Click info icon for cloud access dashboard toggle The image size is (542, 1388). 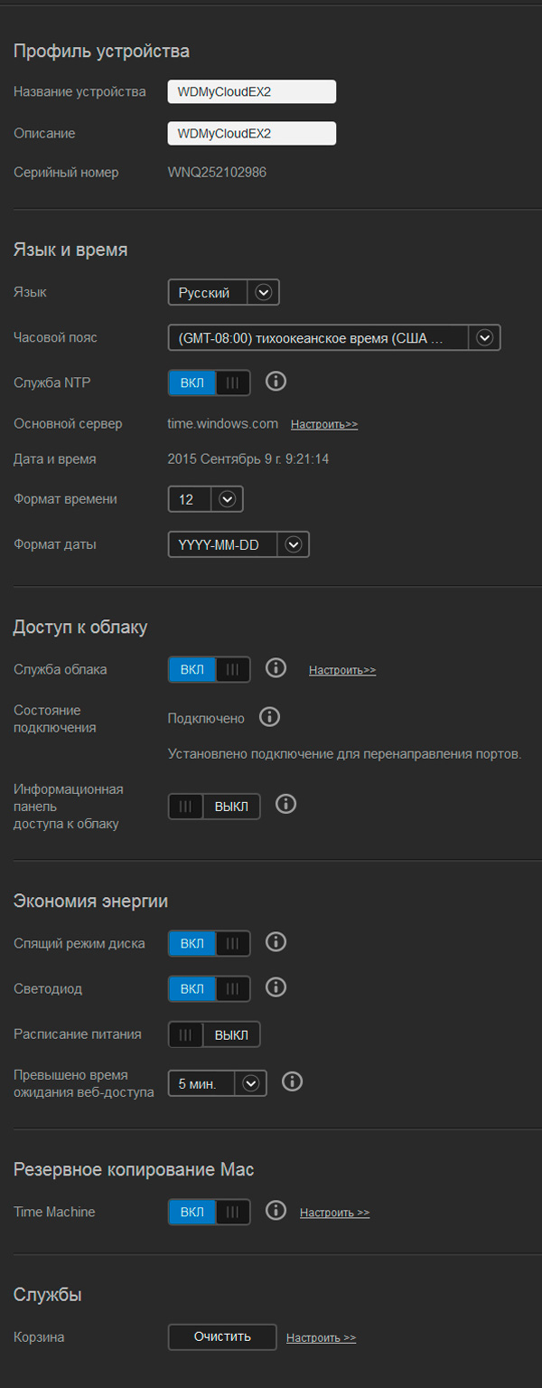pyautogui.click(x=286, y=804)
